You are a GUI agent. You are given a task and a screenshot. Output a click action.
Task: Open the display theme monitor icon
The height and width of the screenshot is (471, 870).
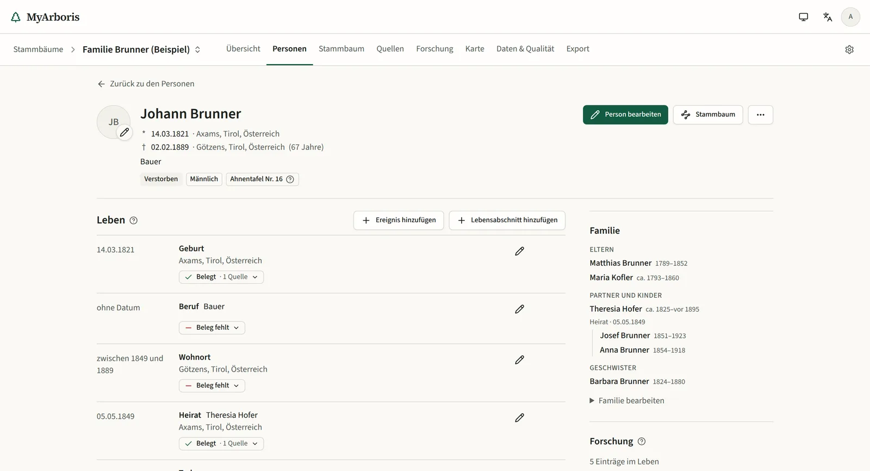(x=803, y=17)
